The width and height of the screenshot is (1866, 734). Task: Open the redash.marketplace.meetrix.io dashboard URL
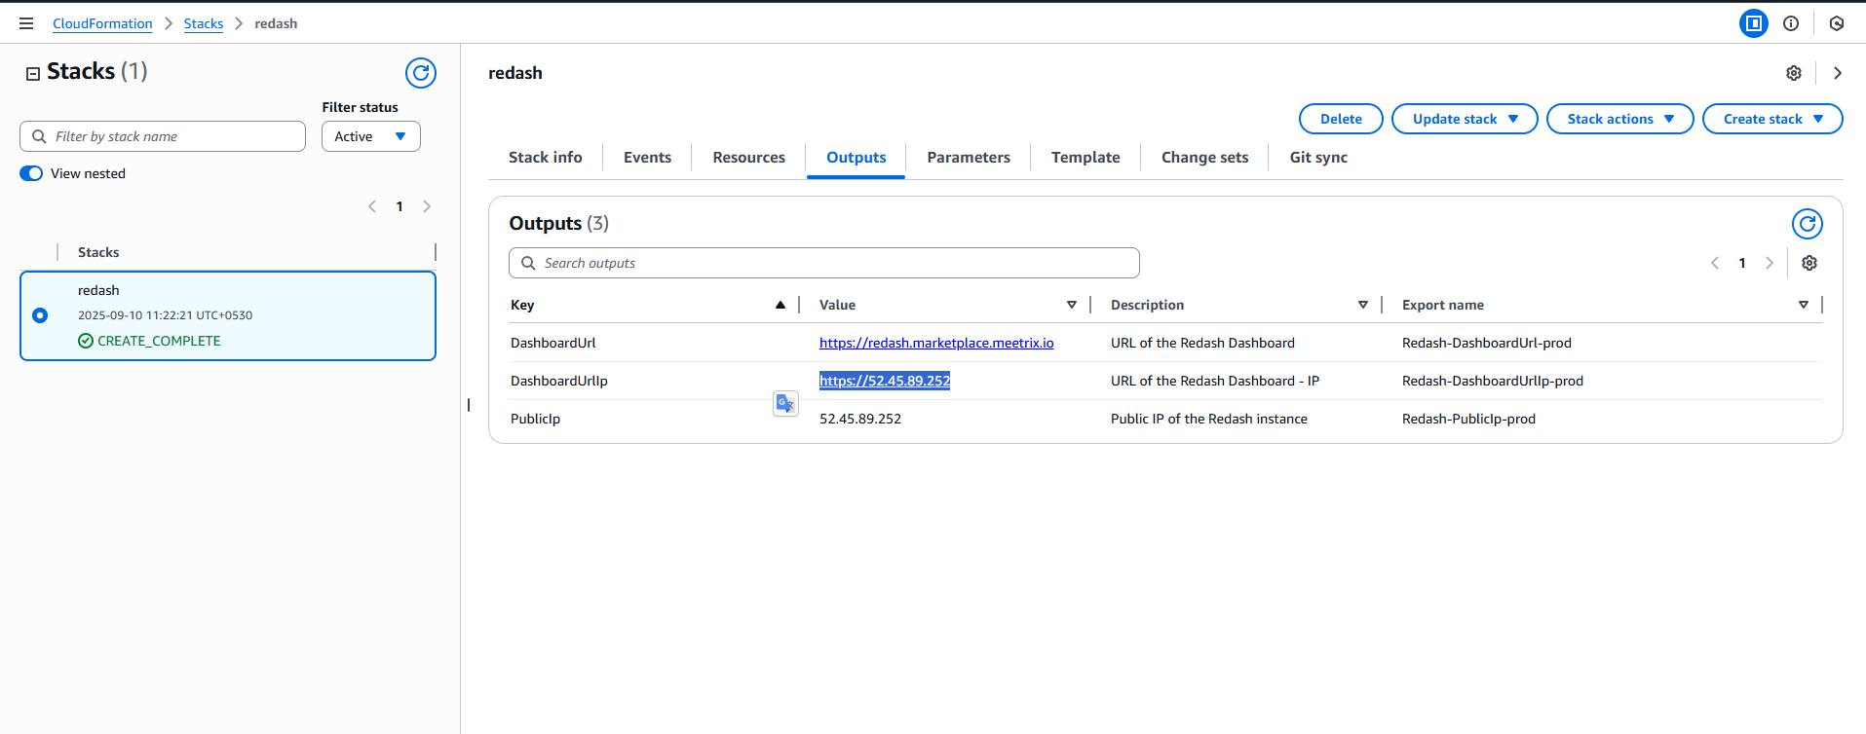click(936, 343)
